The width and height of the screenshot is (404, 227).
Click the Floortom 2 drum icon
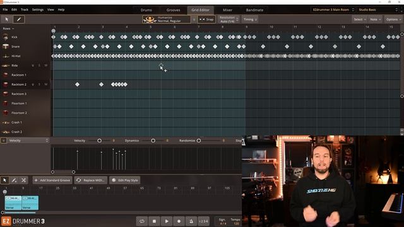coord(6,113)
